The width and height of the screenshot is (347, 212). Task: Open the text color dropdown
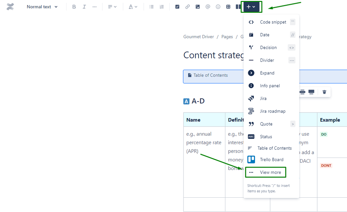(133, 7)
